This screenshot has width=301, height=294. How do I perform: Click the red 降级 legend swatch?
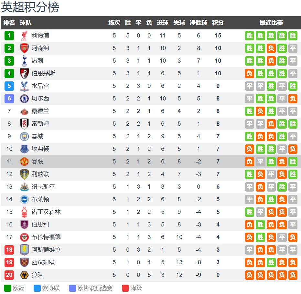(125, 288)
